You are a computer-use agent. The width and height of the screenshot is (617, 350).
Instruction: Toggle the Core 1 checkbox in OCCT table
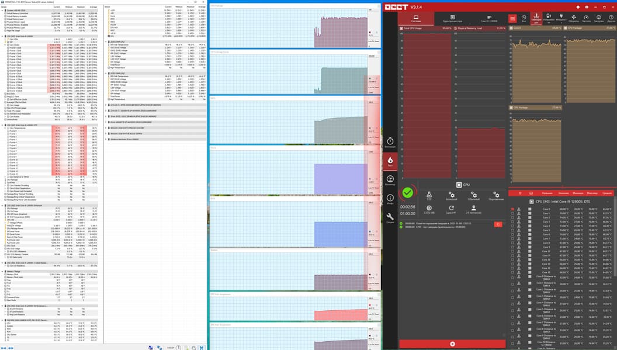(x=512, y=213)
